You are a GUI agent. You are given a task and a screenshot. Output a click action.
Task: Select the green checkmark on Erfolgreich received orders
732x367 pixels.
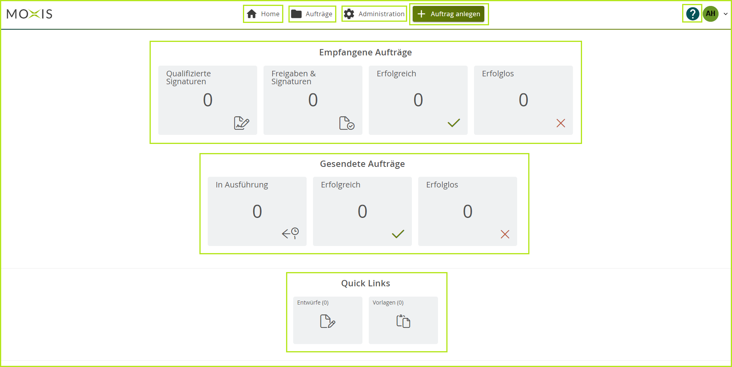click(x=454, y=123)
